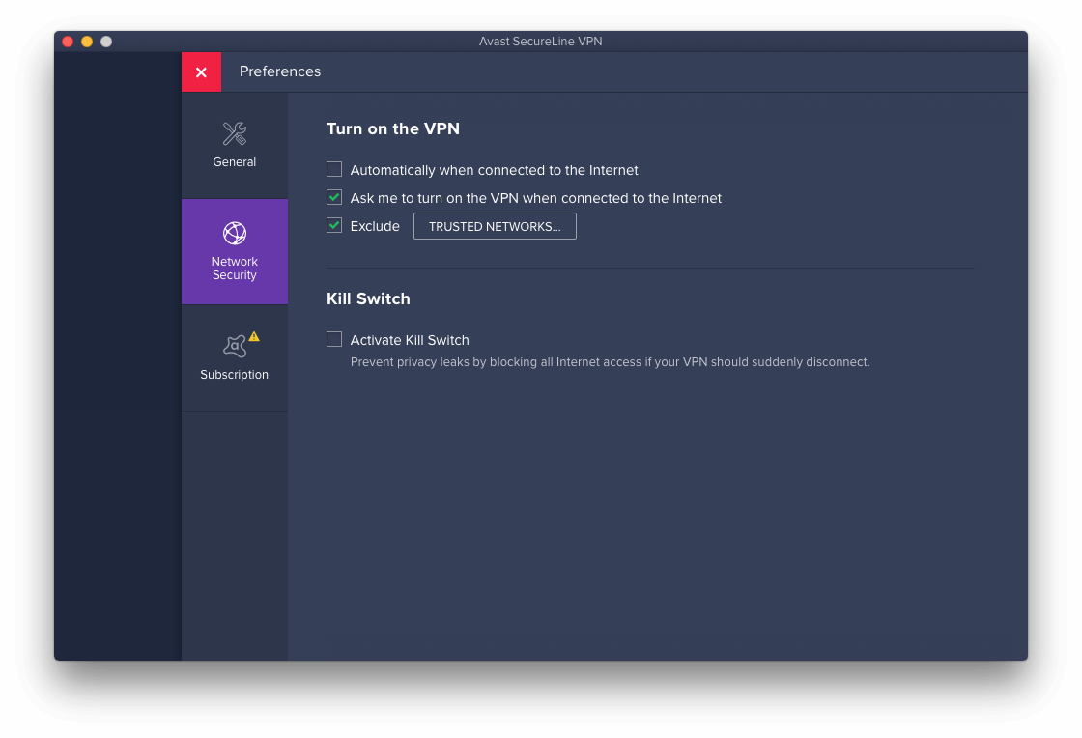Click the grey zoom window button
This screenshot has width=1082, height=738.
click(x=106, y=42)
